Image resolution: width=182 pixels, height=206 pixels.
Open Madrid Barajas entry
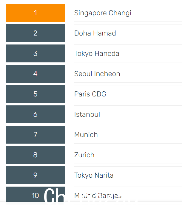pyautogui.click(x=98, y=196)
